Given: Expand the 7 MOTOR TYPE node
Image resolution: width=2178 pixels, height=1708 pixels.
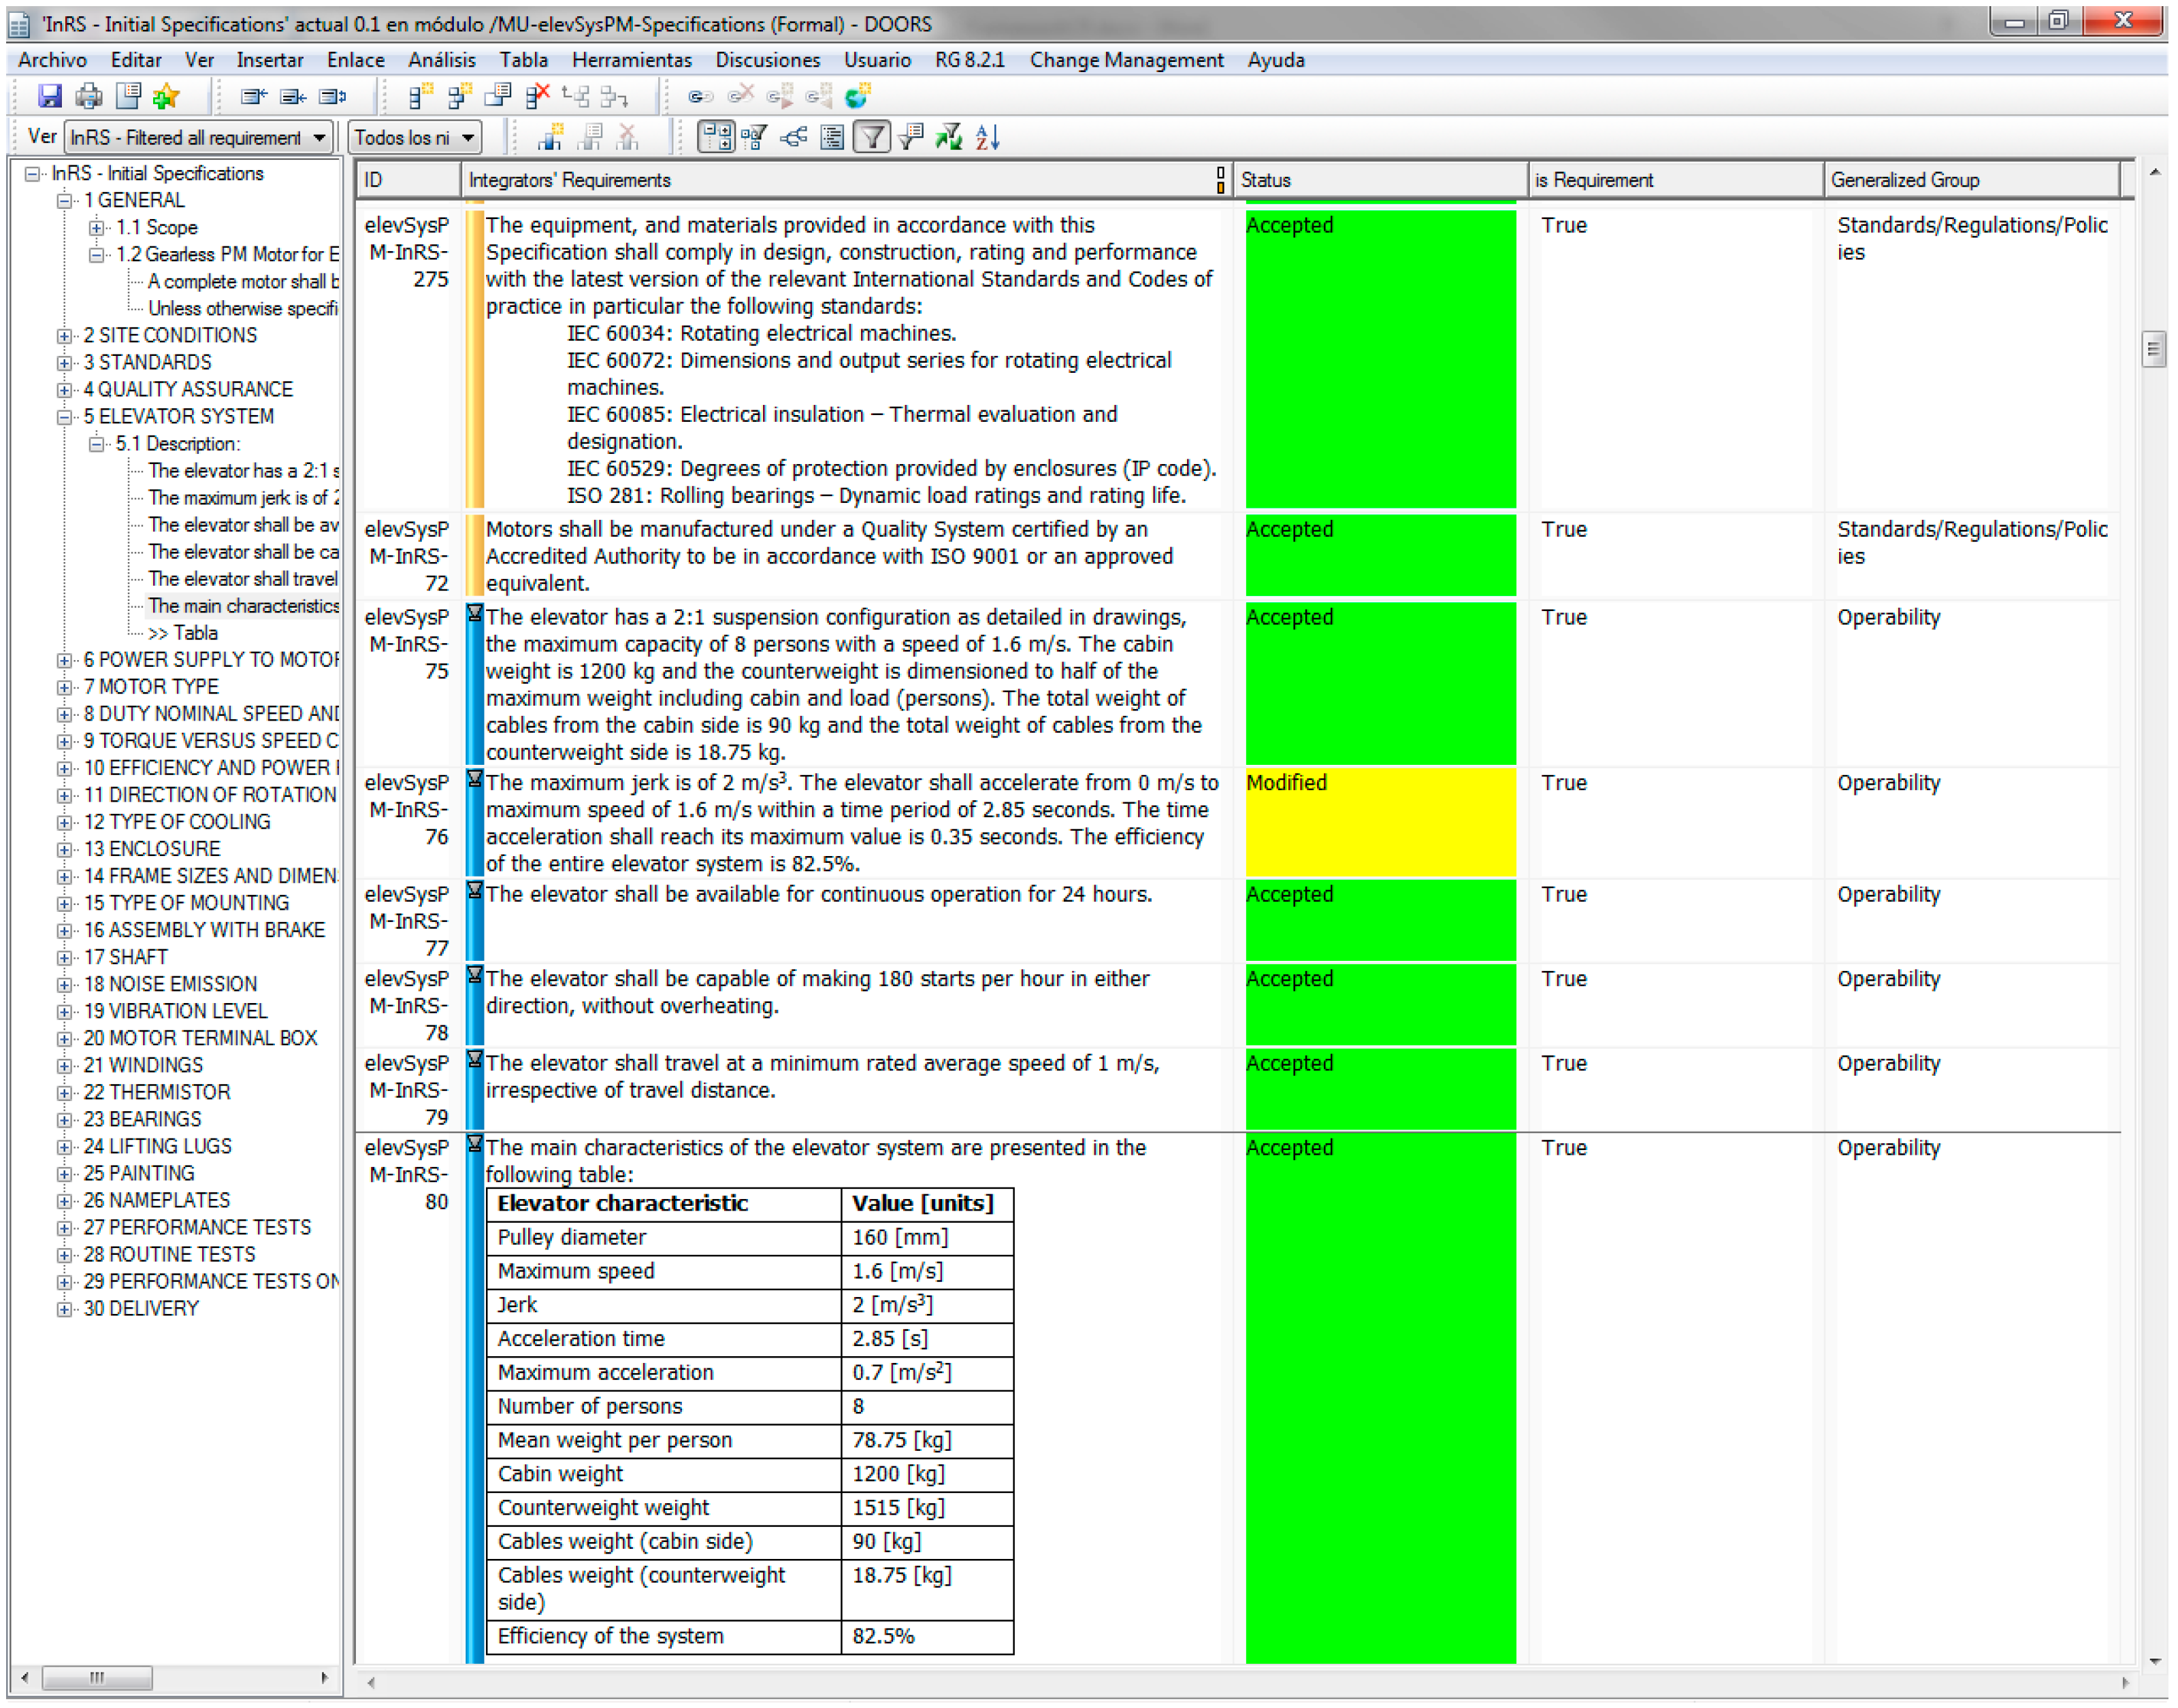Looking at the screenshot, I should coord(65,687).
